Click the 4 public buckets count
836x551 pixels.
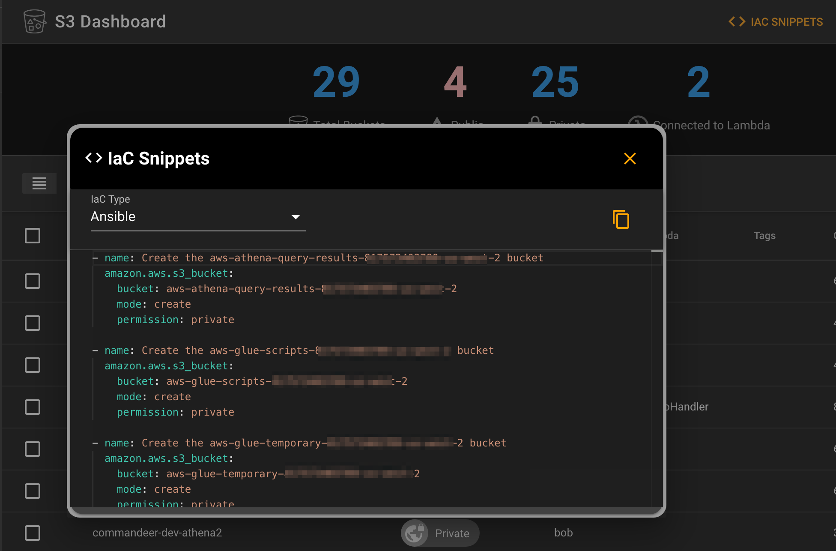[455, 82]
